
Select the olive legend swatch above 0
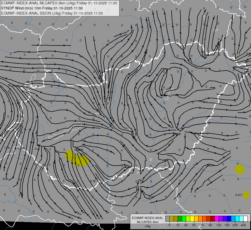coord(172,219)
